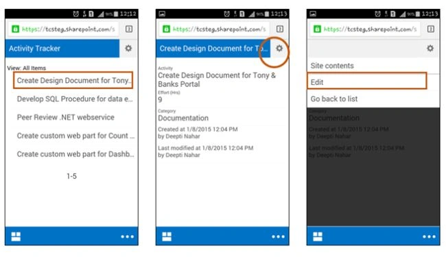The width and height of the screenshot is (446, 257).
Task: Click Documentation category value in Create Design Document screen
Action: tap(183, 118)
